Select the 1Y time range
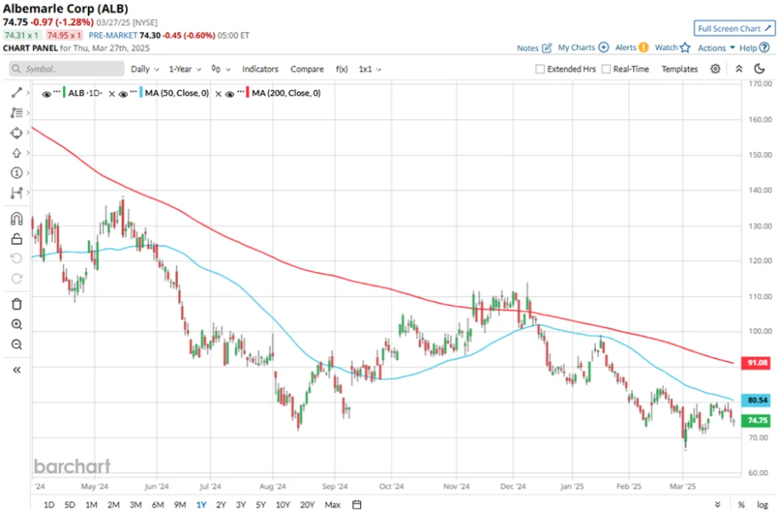 click(201, 505)
